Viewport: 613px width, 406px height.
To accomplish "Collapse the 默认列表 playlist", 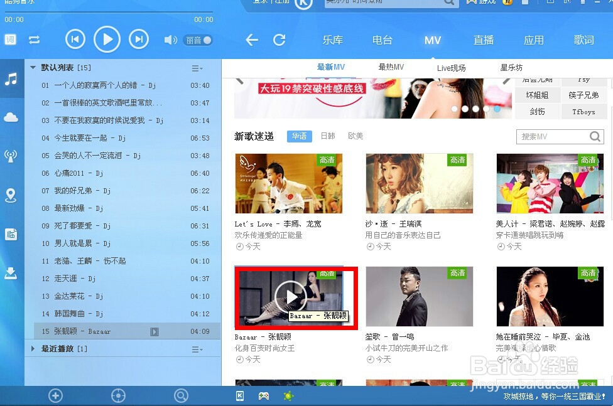I will click(x=33, y=68).
